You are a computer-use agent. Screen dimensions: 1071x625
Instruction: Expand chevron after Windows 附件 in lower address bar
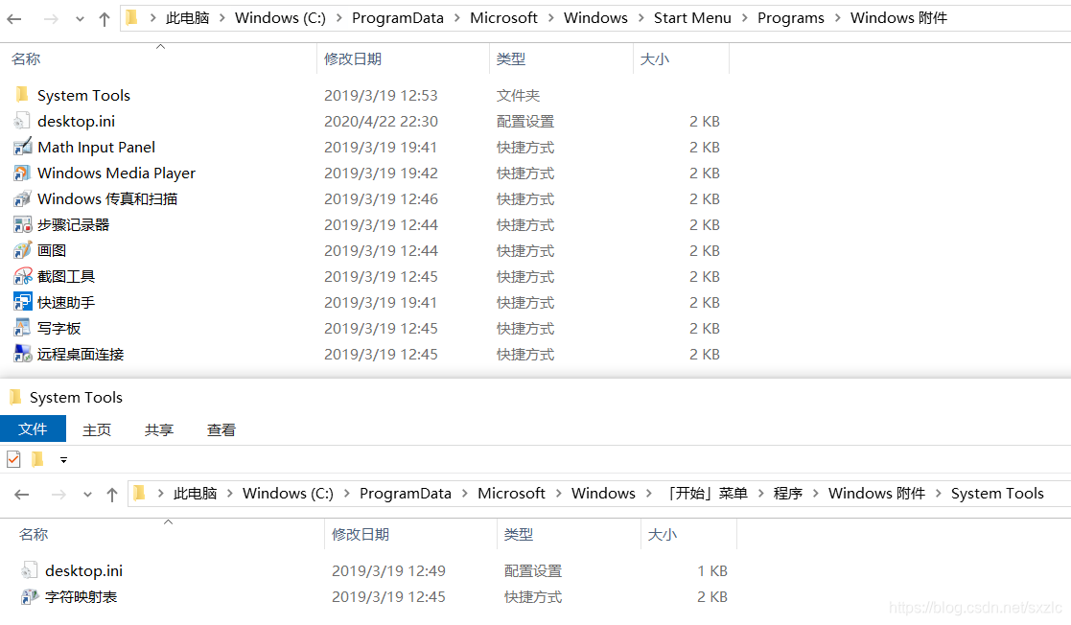coord(938,493)
